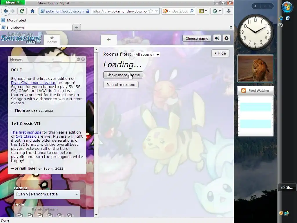Image resolution: width=297 pixels, height=223 pixels.
Task: Click Show more rooms button
Action: [x=123, y=75]
